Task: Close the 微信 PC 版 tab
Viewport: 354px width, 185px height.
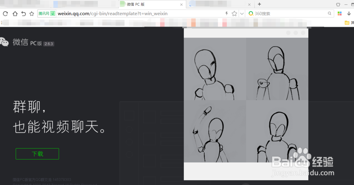Action: tap(181, 5)
